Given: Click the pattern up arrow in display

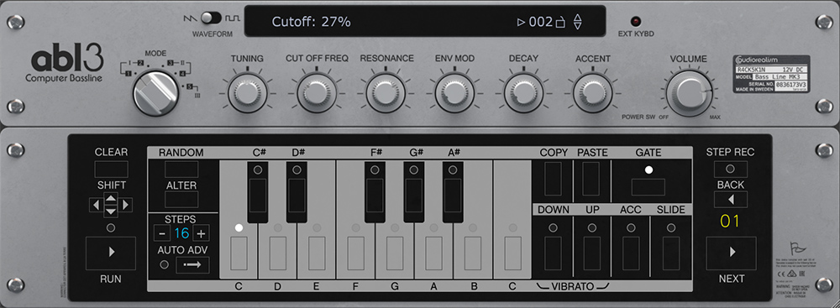Looking at the screenshot, I should 577,18.
